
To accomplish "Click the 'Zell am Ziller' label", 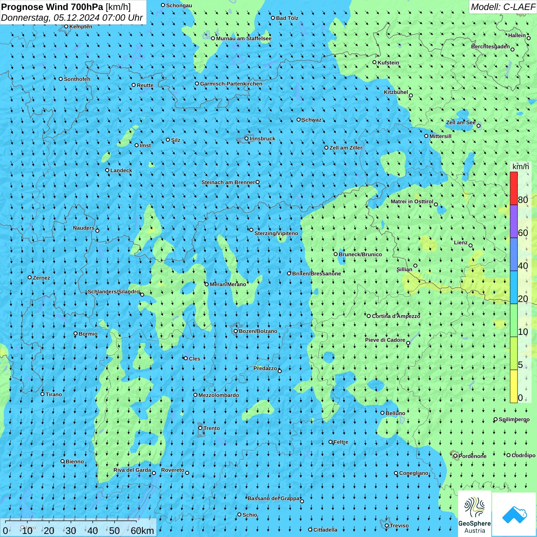I will coord(346,148).
